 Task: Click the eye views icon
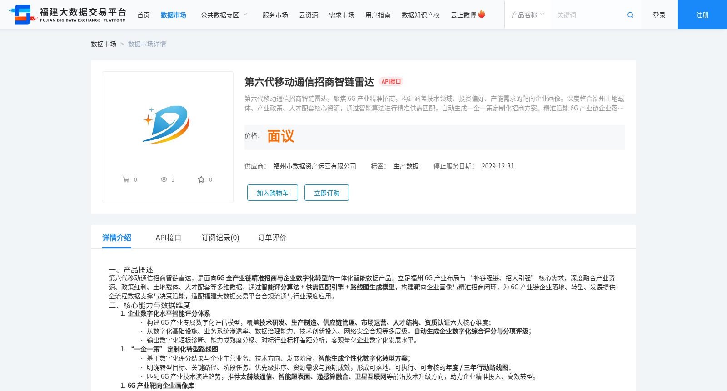164,179
